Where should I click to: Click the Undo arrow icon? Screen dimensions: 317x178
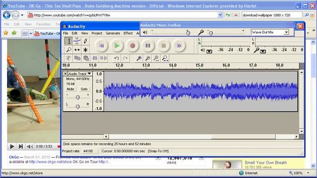116,58
